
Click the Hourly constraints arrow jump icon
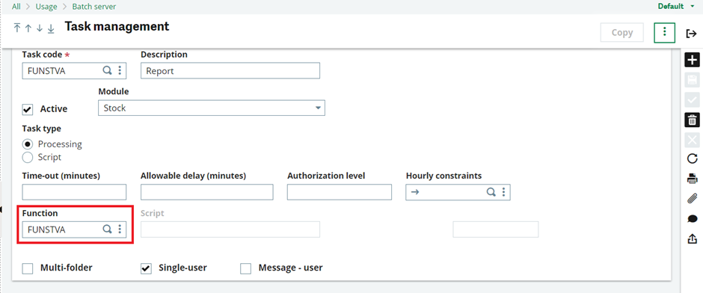tap(415, 192)
